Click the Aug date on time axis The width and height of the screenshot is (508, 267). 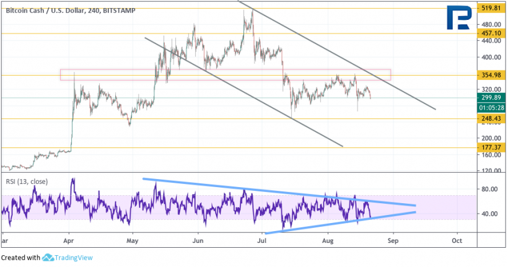[328, 241]
